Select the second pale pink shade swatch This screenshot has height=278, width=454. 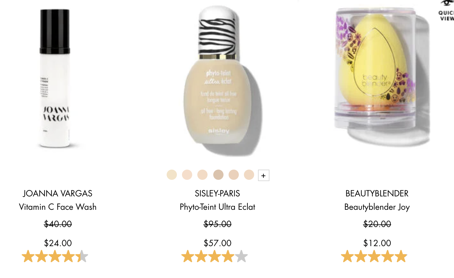[187, 175]
